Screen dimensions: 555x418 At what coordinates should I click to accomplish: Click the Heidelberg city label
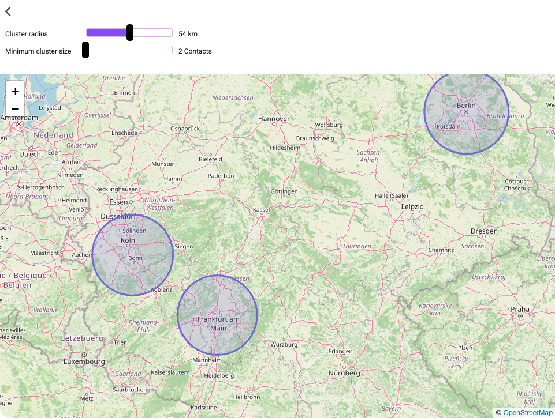click(x=219, y=375)
